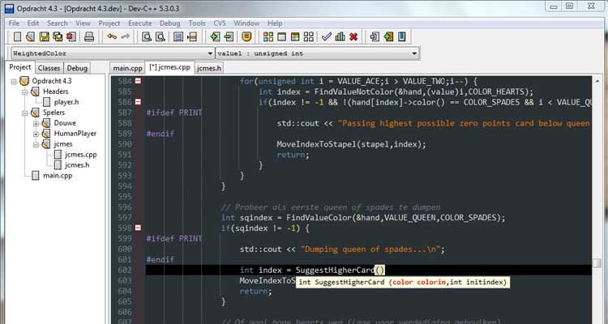Viewport: 608px width, 324px height.
Task: Select player.h in the project tree
Action: (66, 102)
